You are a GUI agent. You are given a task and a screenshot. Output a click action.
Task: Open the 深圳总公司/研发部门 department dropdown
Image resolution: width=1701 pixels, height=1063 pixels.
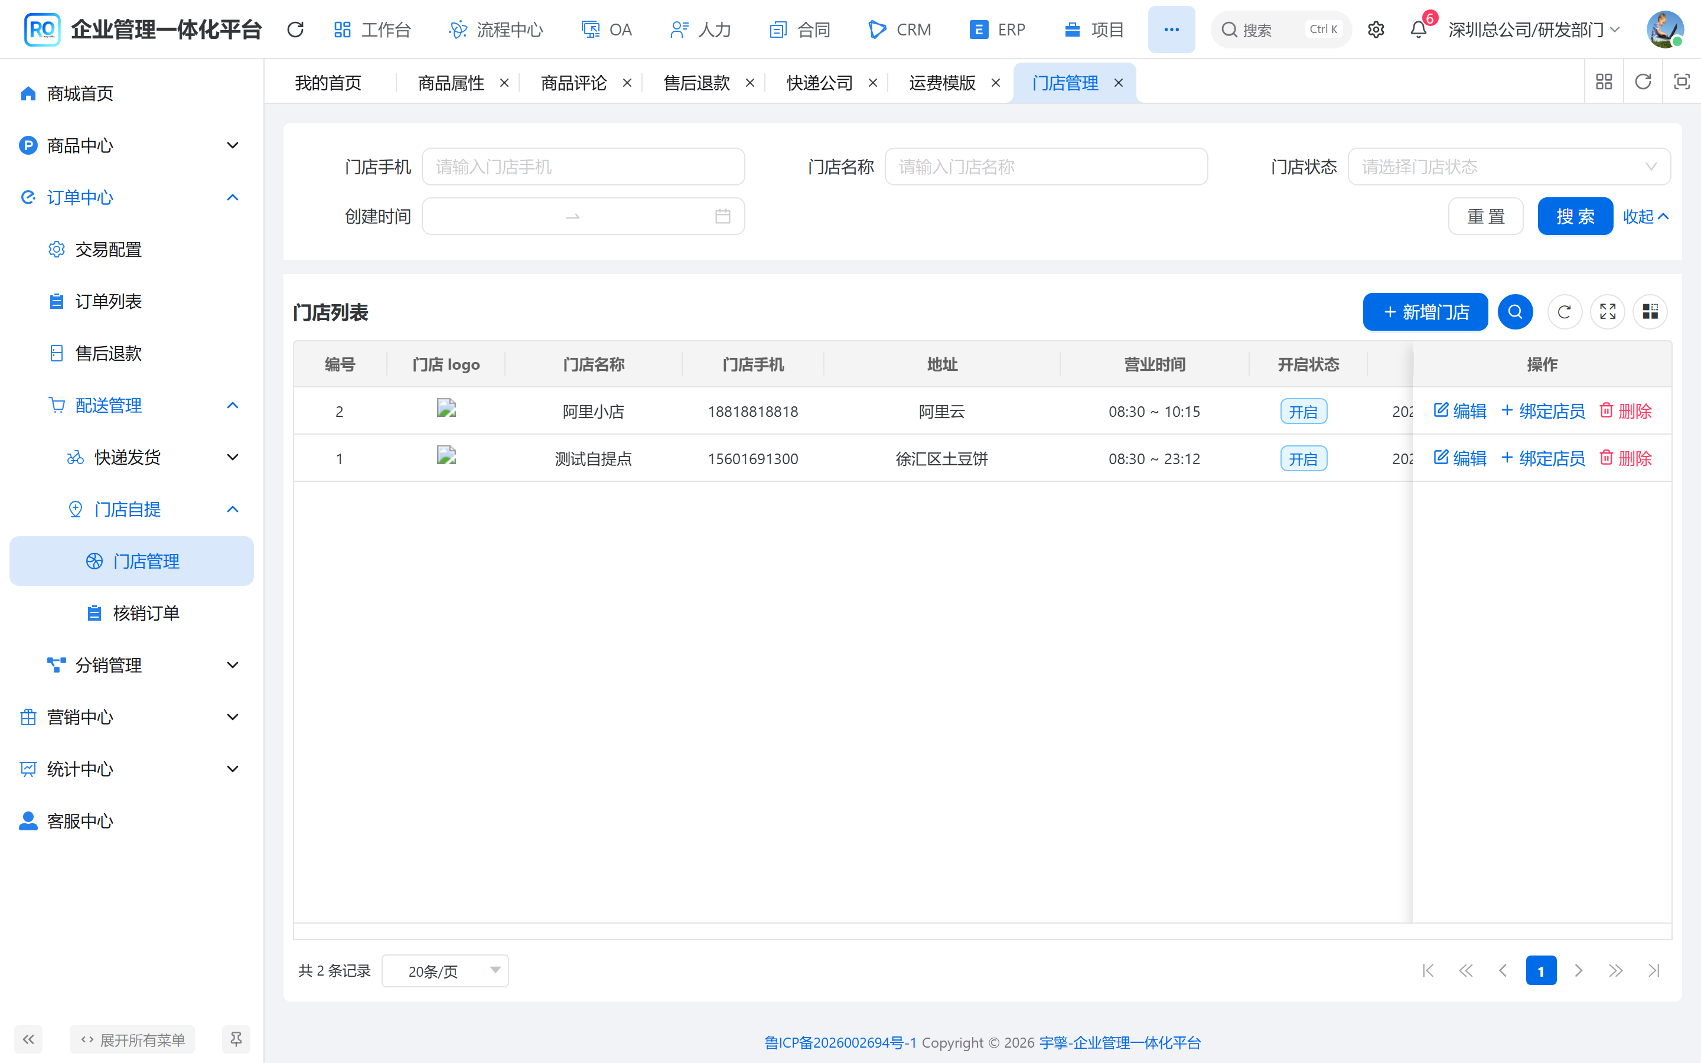pyautogui.click(x=1534, y=30)
